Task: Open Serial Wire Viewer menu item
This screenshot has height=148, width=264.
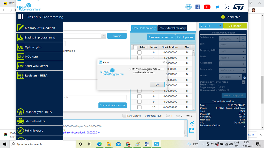Action: [36, 66]
